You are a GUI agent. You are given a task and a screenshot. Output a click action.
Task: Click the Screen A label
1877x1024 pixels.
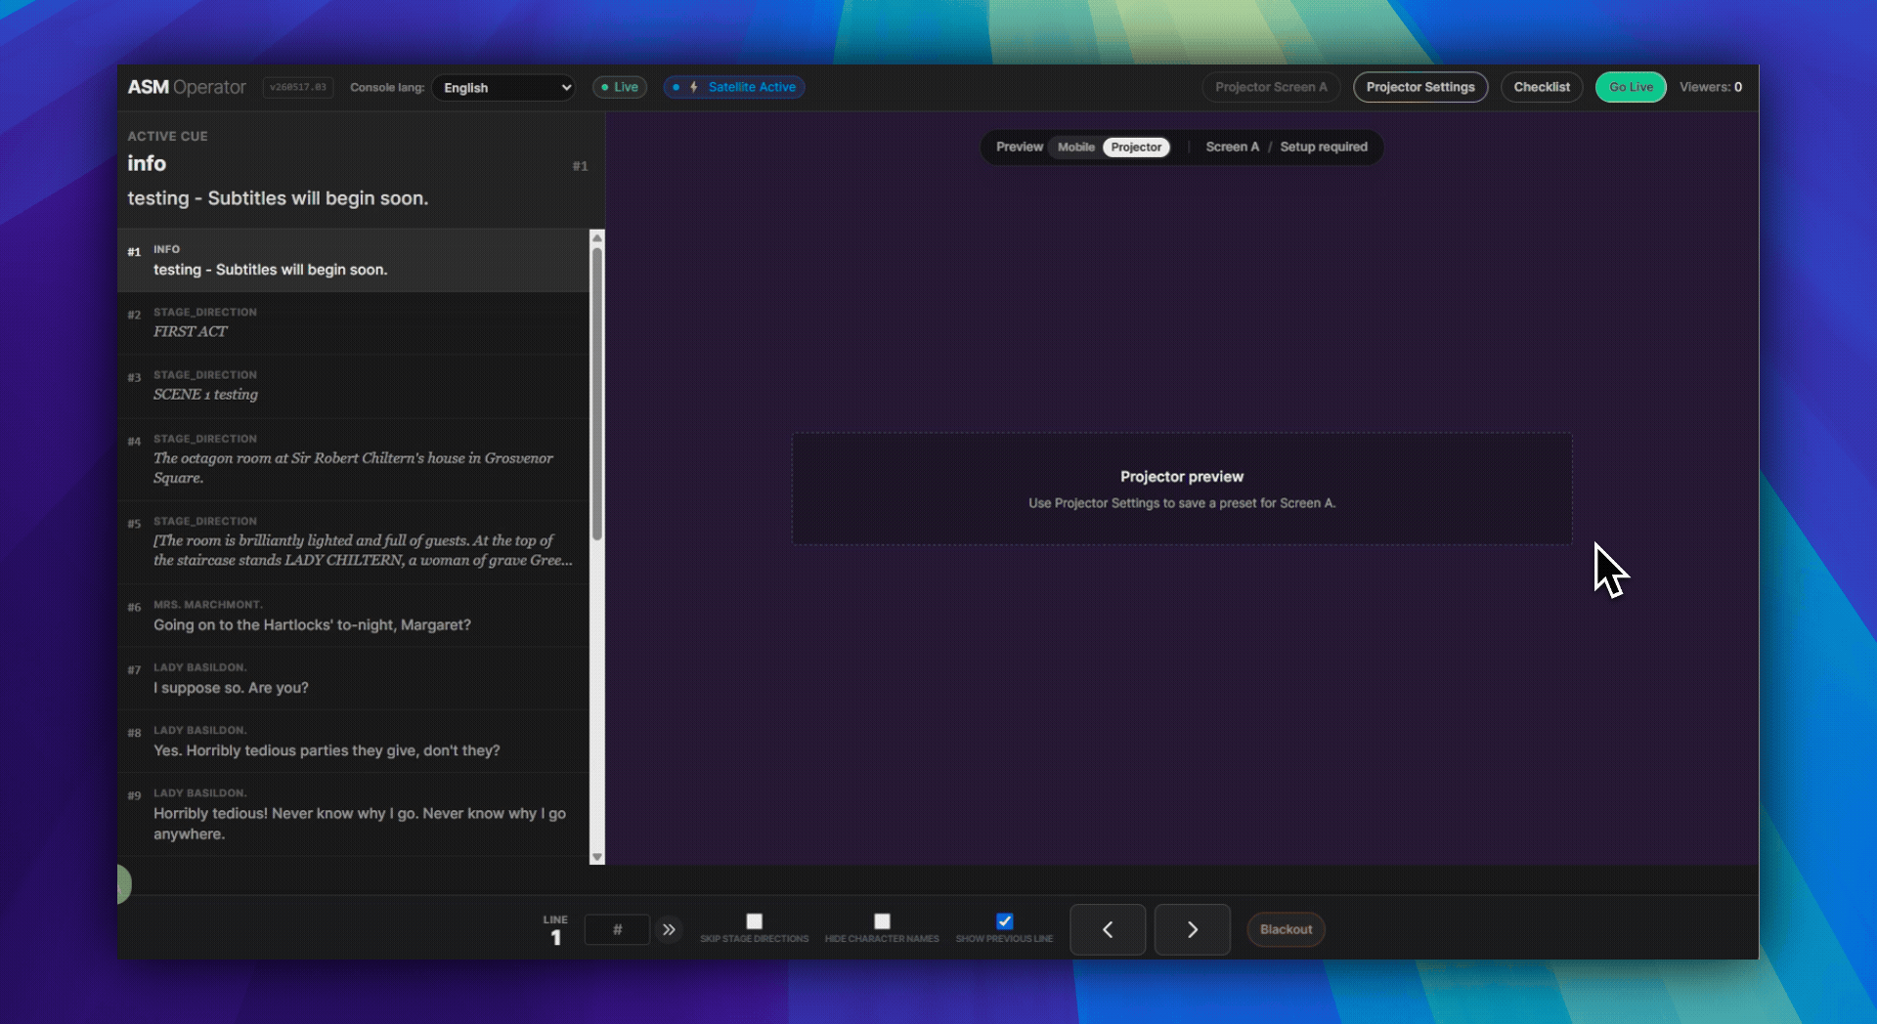(x=1232, y=148)
